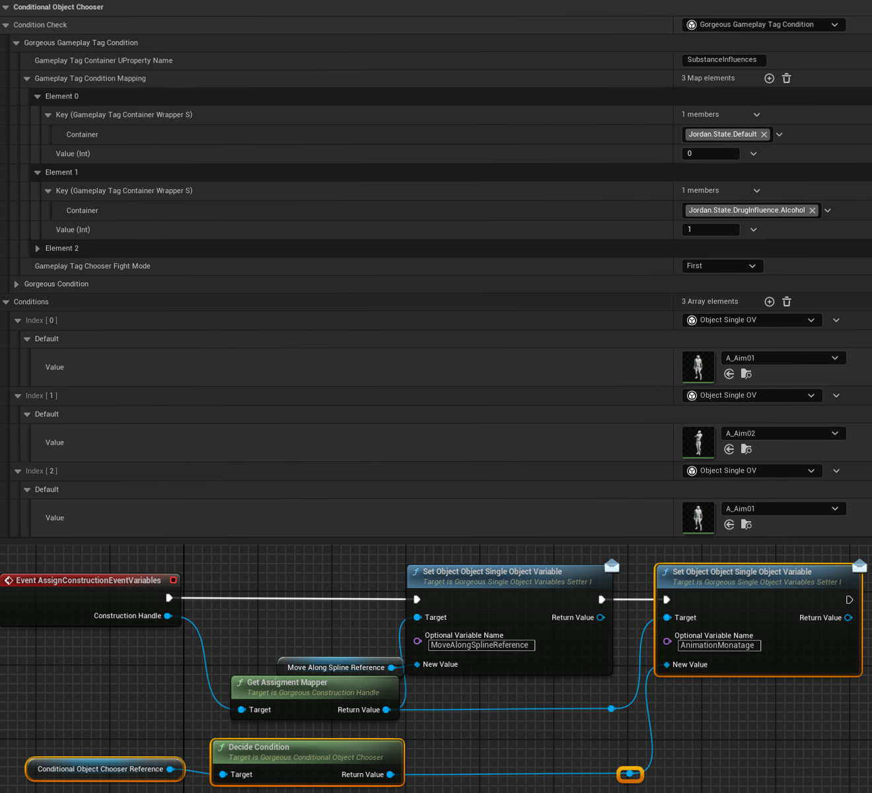Click the AnimationMonatage variable name field
The width and height of the screenshot is (872, 793).
coord(718,646)
